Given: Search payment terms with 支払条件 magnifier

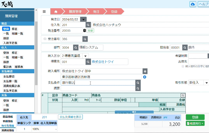Looking at the screenshot, I should click(138, 83).
